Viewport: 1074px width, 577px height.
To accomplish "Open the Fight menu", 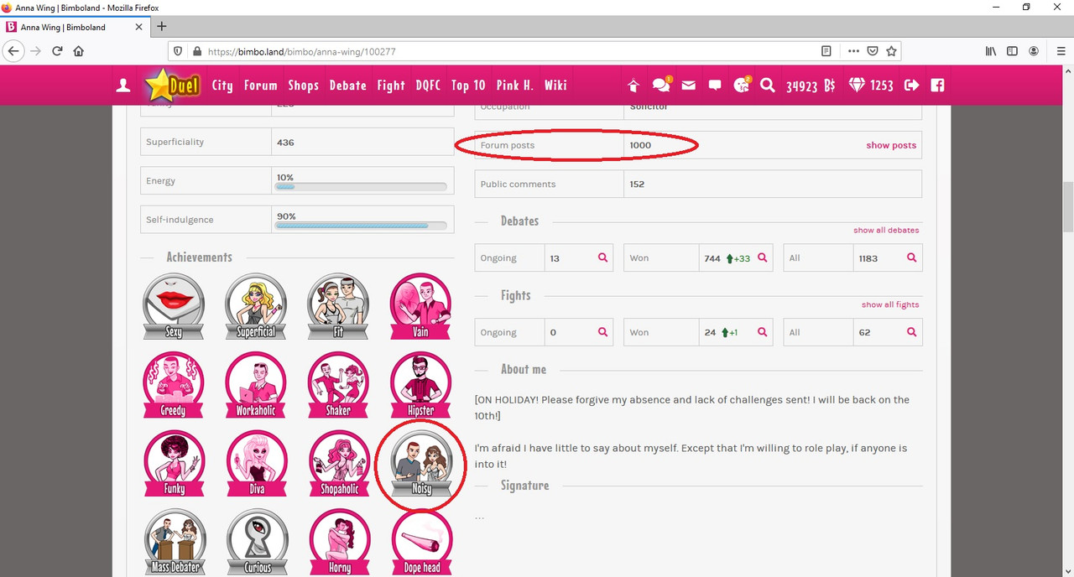I will [391, 86].
